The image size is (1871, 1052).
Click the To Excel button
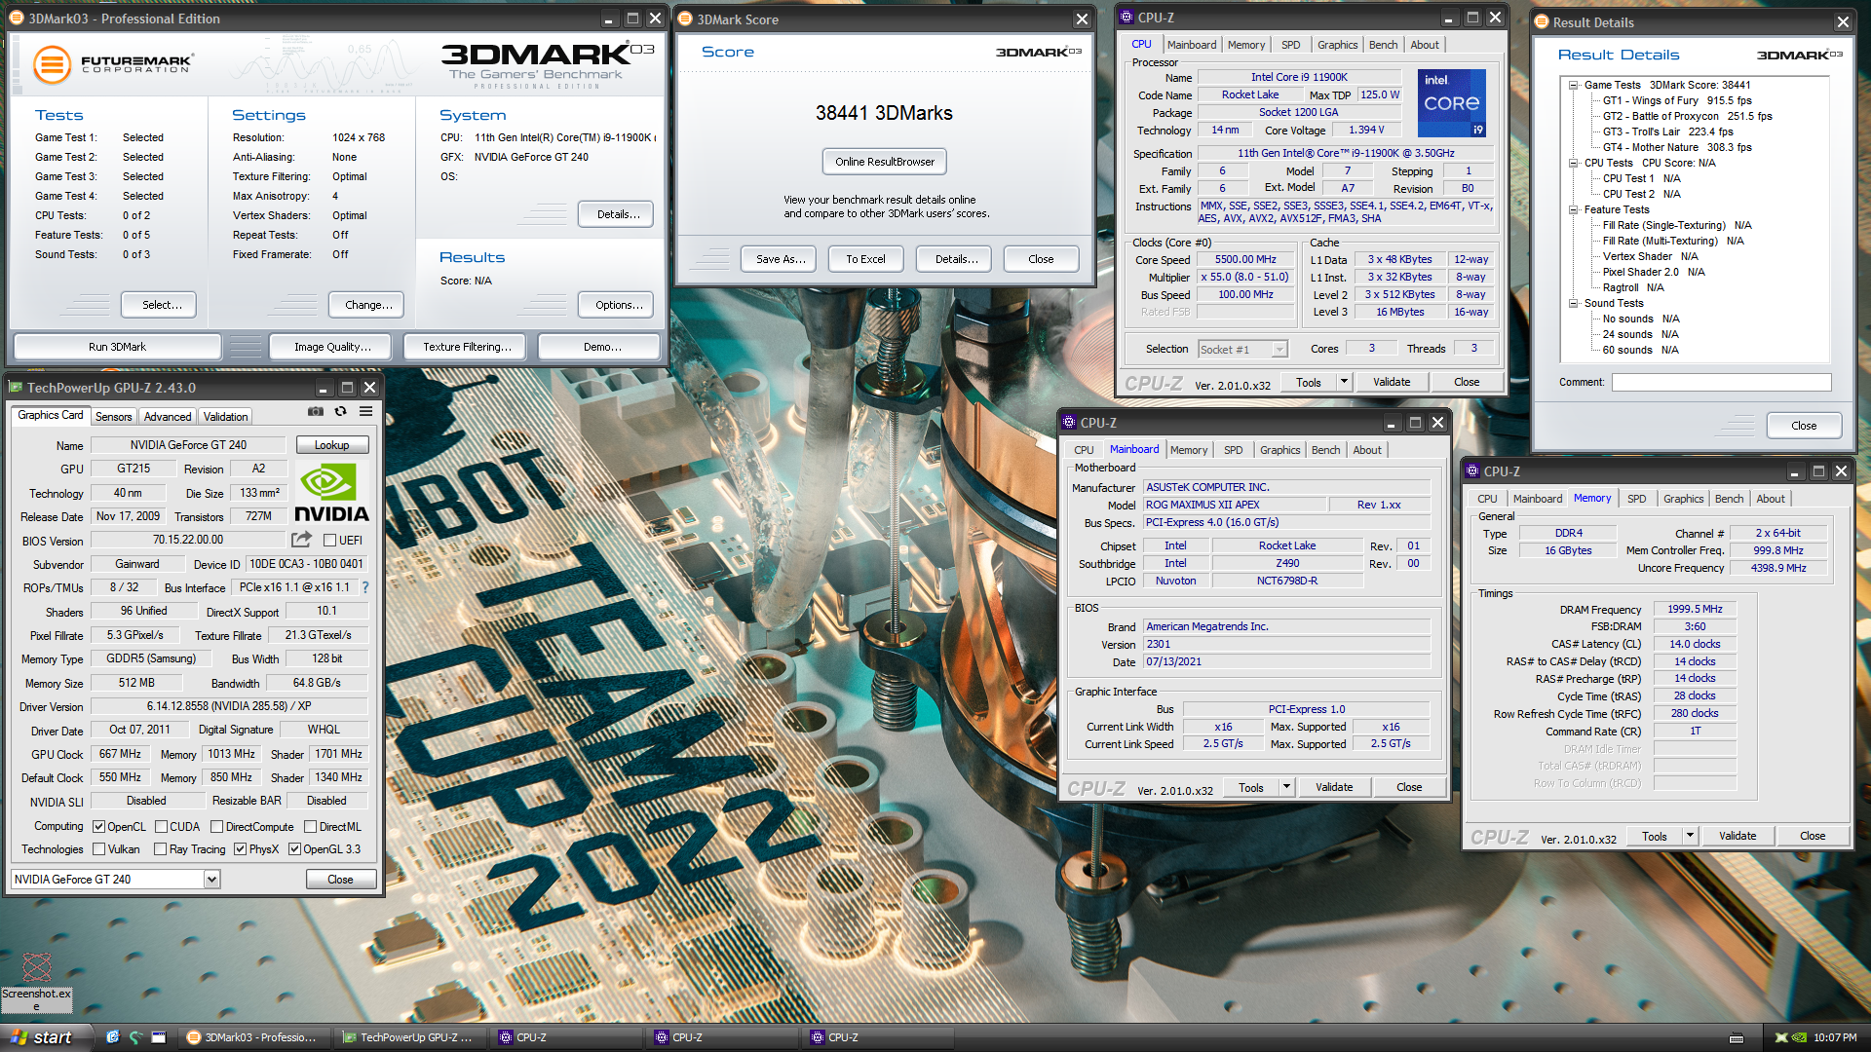[x=865, y=259]
